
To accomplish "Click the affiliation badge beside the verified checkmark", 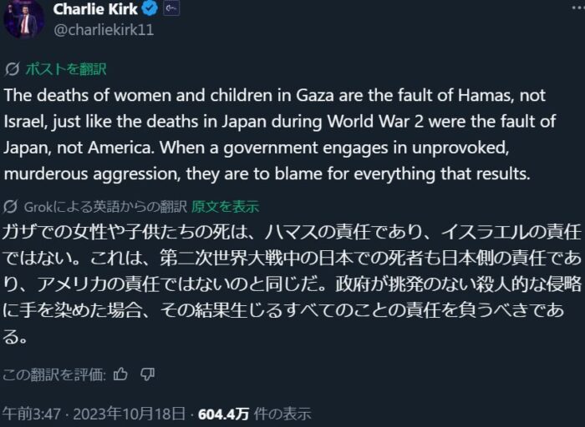I will coord(170,9).
